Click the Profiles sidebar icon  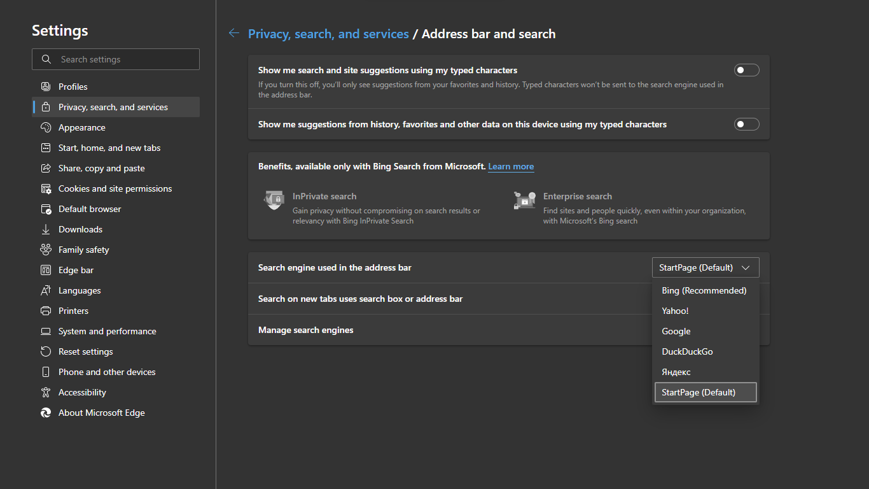(45, 86)
